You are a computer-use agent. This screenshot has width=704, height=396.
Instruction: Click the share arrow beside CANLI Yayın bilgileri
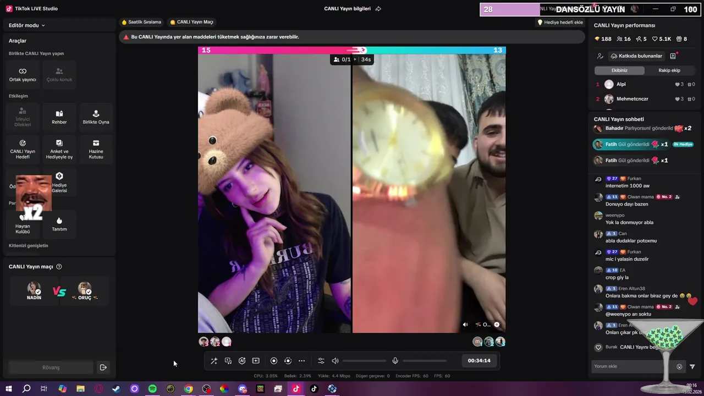click(x=378, y=9)
